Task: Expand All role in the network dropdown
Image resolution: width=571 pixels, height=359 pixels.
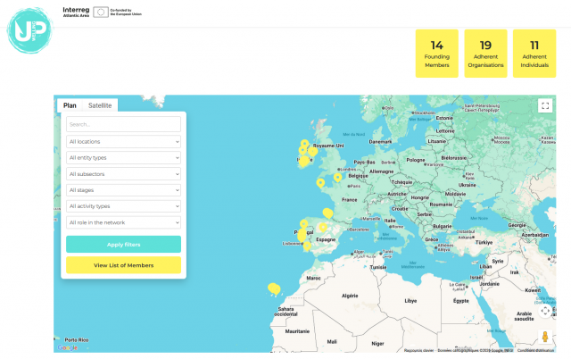Action: coord(123,221)
